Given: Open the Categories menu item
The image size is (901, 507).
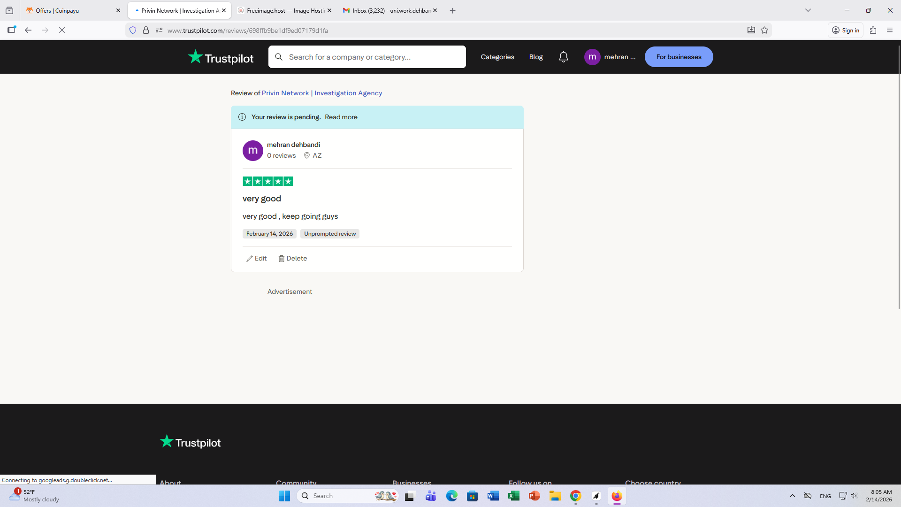Looking at the screenshot, I should pos(497,57).
